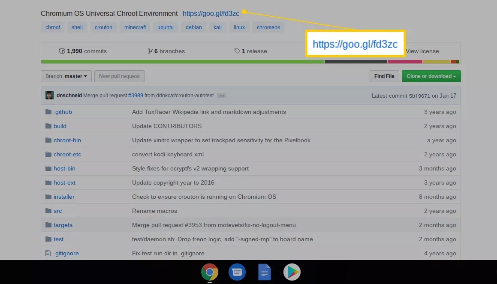Click the green language bar segment
Screen dimensions: 497x284
(182, 62)
